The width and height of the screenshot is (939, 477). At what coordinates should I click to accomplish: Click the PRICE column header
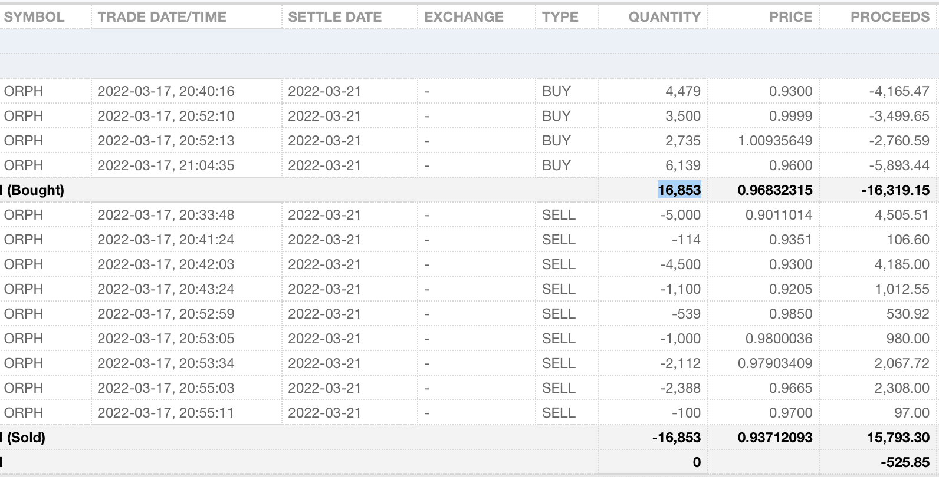coord(790,17)
